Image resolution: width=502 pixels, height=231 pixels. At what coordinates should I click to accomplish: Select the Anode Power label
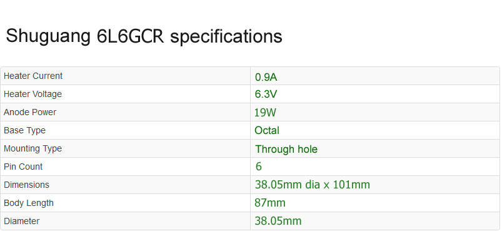(x=30, y=112)
